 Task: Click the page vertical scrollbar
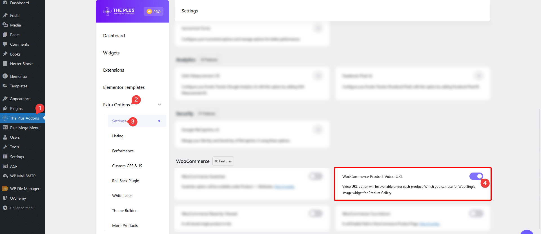540,169
